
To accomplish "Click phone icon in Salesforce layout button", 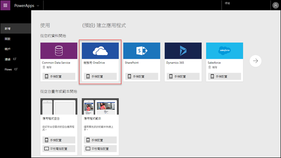I will coord(212,76).
